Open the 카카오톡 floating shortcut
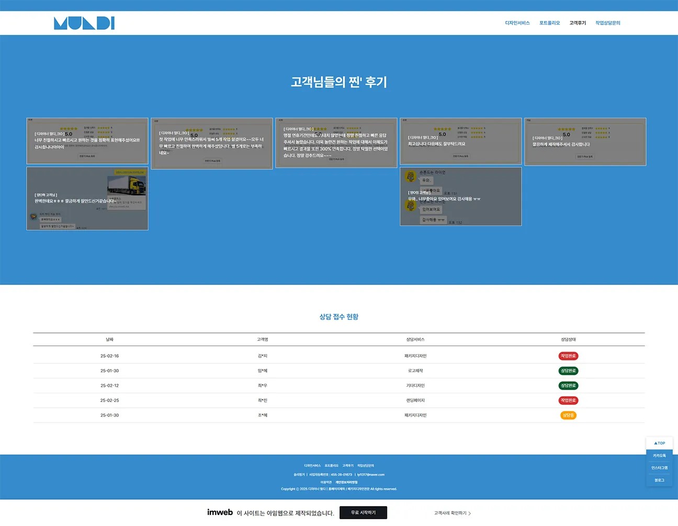Screen dimensions: 678x526 point(659,456)
